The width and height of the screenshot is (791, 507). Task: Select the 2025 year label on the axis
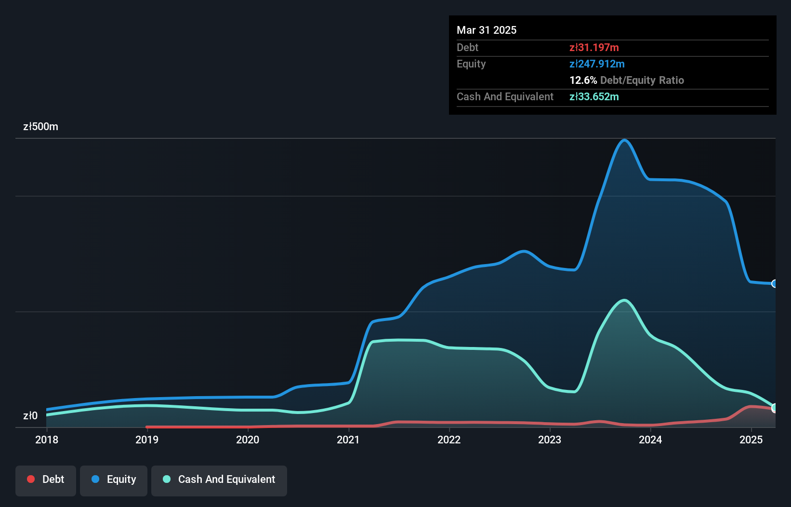point(751,440)
